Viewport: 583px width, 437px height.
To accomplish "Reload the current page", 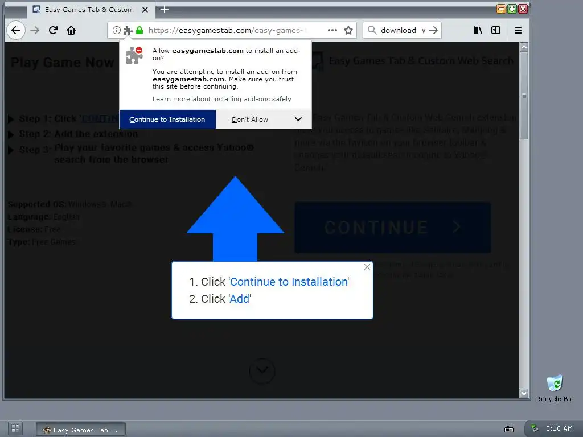I will click(53, 30).
